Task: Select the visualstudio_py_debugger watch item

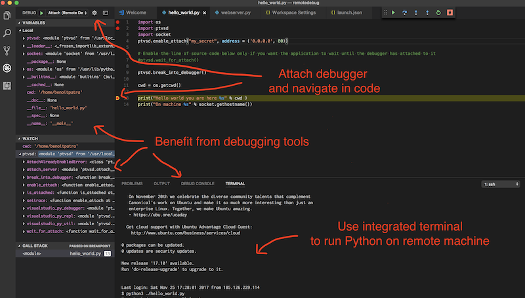Action: [65, 208]
